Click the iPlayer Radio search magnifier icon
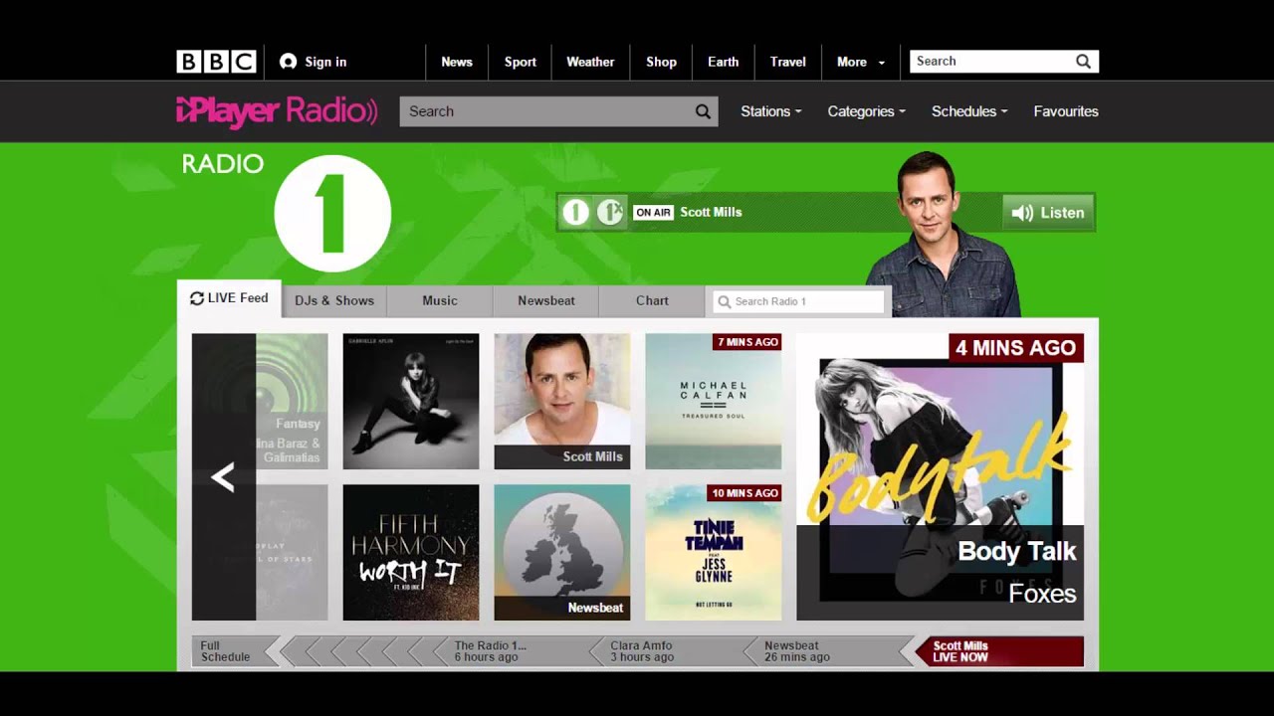The width and height of the screenshot is (1274, 716). (703, 111)
